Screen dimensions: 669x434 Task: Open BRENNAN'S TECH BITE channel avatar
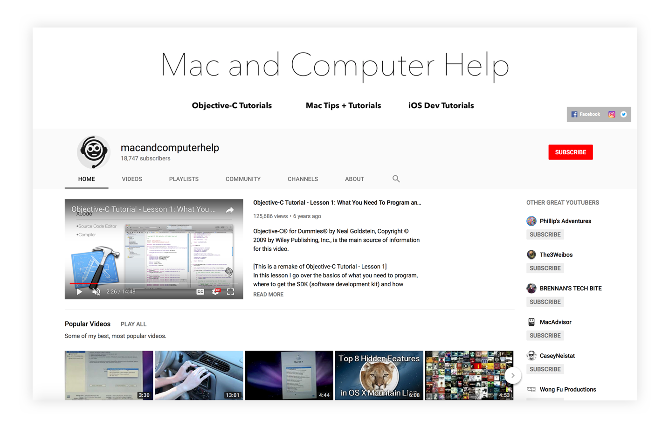531,288
